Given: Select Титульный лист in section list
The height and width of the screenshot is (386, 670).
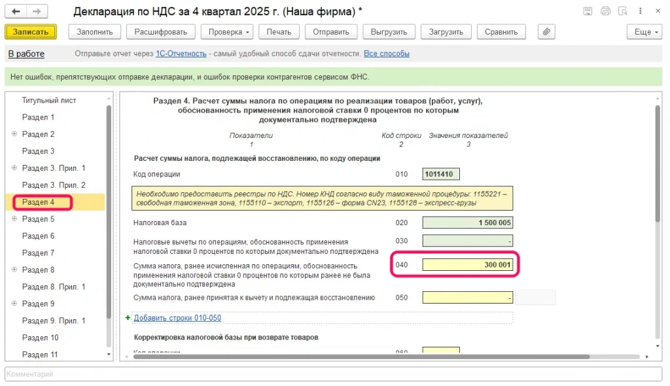Looking at the screenshot, I should (49, 101).
